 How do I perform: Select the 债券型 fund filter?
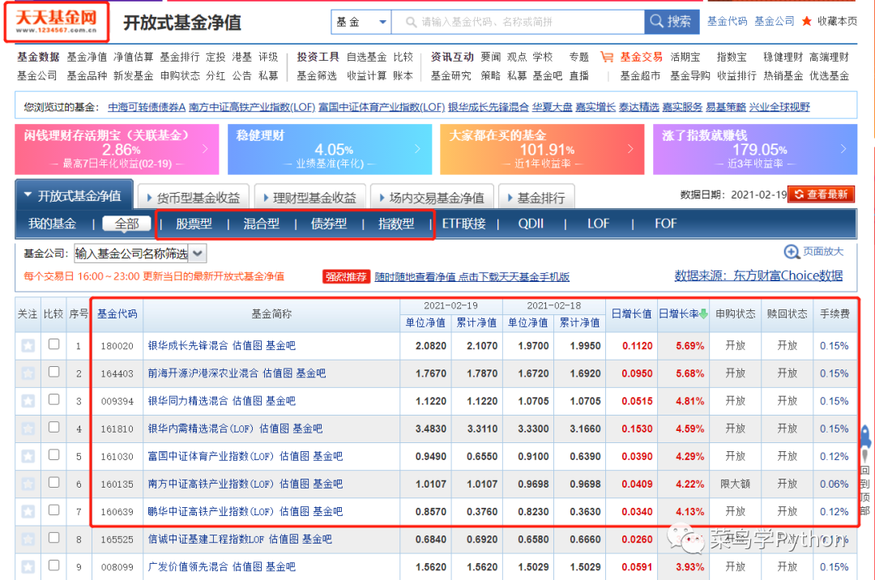[329, 224]
